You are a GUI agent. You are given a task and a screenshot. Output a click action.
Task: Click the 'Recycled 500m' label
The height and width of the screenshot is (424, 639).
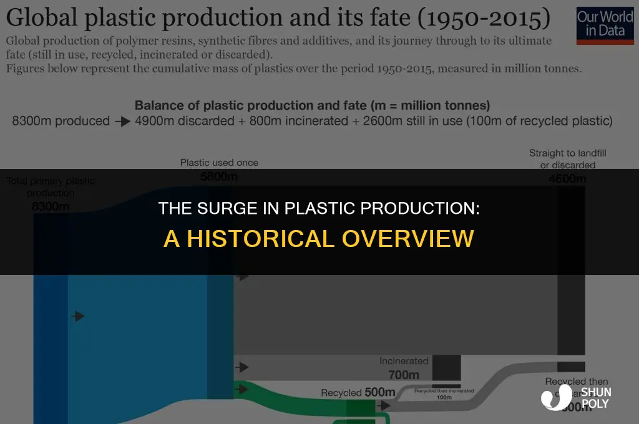point(358,393)
